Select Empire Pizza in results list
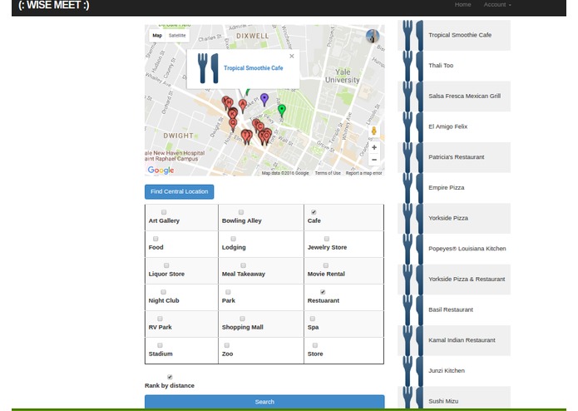 [454, 188]
